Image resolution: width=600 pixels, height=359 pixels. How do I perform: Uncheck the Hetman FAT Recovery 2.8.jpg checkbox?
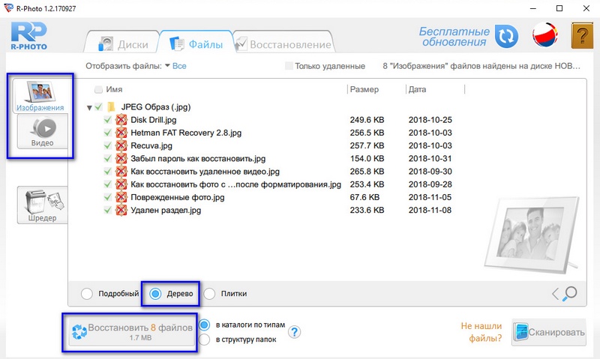[107, 133]
